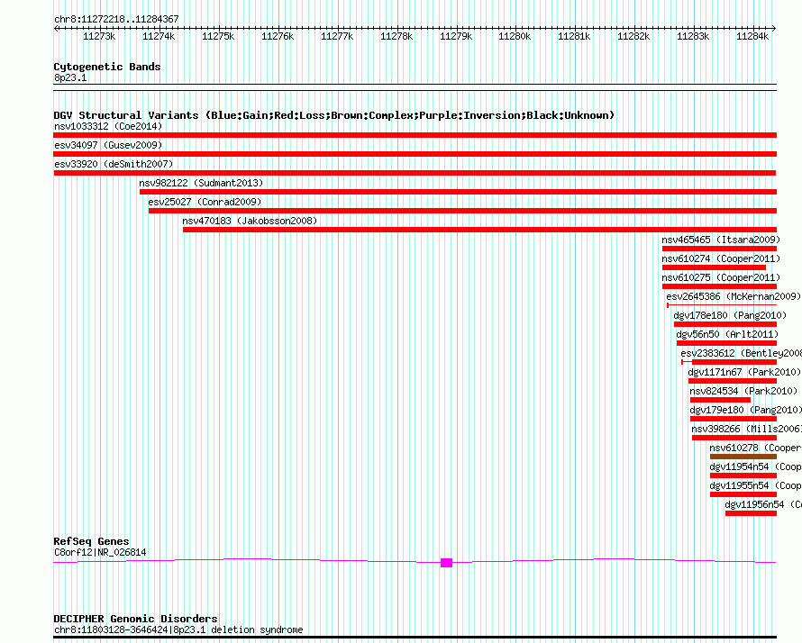
Task: Select the esv2645386 (McKernan2009) variant label
Action: [733, 296]
